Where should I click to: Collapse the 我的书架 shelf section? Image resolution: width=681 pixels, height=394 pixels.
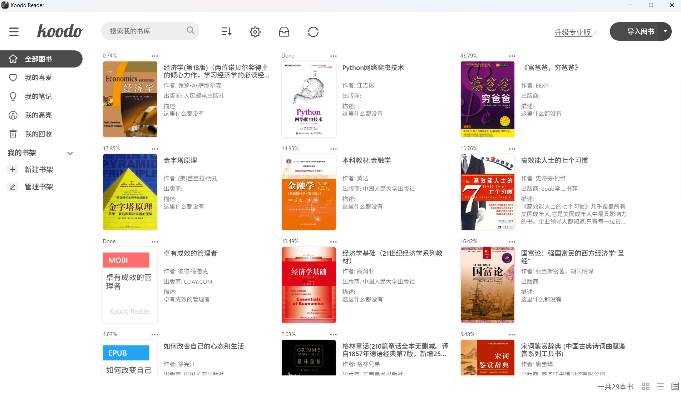click(x=70, y=153)
